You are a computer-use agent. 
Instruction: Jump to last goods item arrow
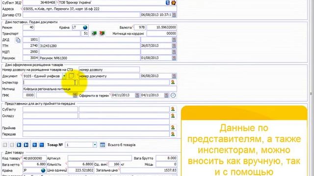pyautogui.click(x=26, y=145)
